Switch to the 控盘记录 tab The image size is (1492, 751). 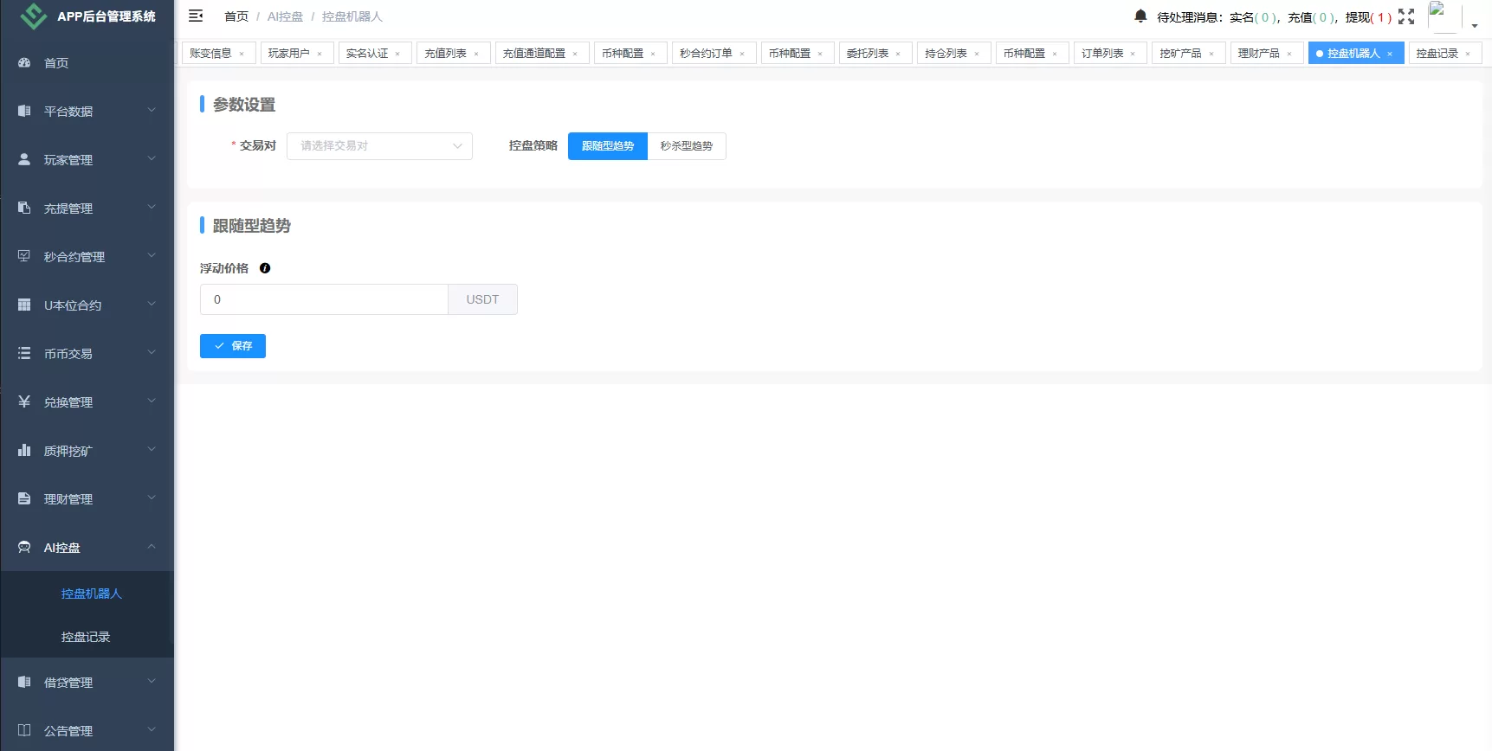(1437, 54)
